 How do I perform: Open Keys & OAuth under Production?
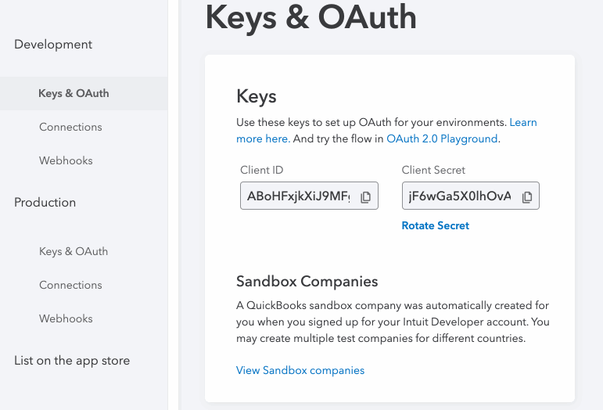(74, 251)
